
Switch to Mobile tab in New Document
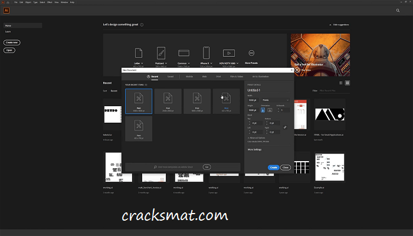click(x=189, y=77)
